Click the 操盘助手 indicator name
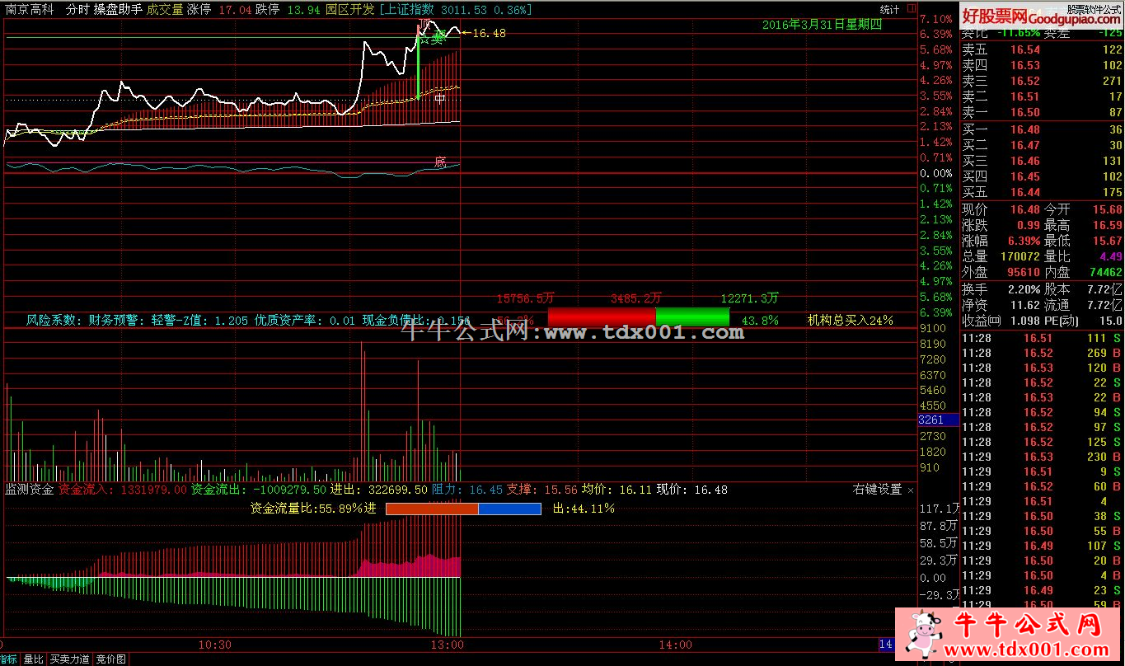Screen dimensions: 1125x666 tap(118, 9)
